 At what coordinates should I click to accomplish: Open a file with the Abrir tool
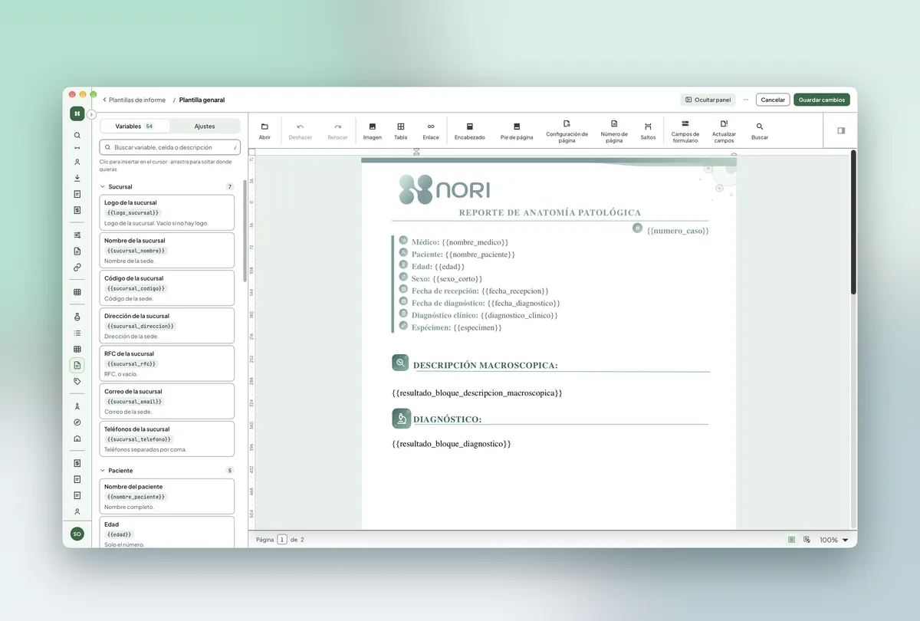[x=264, y=131]
